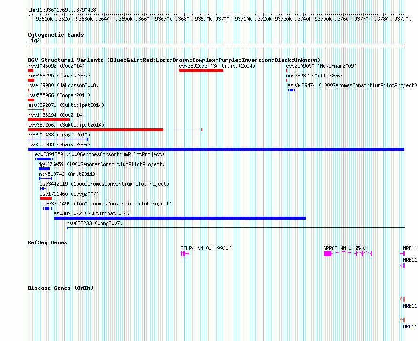
Task: Click the esv3892069 (Suktitipat2014) label
Action: 66,125
